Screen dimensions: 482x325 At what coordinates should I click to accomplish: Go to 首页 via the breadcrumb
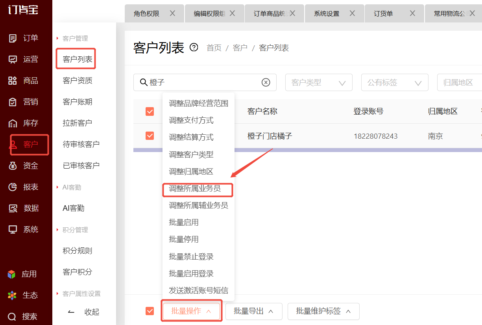click(214, 48)
